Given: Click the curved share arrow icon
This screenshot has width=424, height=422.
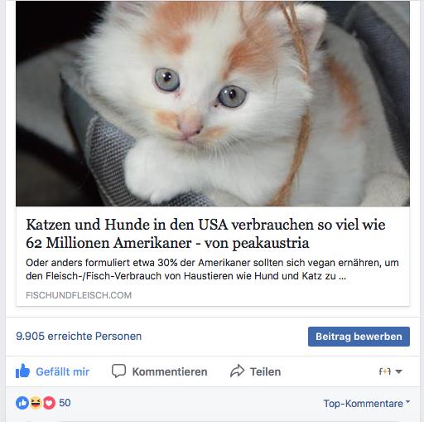Looking at the screenshot, I should 238,371.
